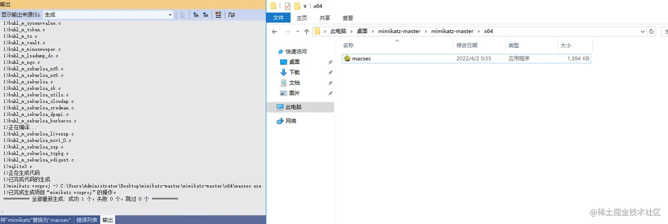Open the 共享 ribbon tab
This screenshot has width=668, height=224.
(325, 18)
